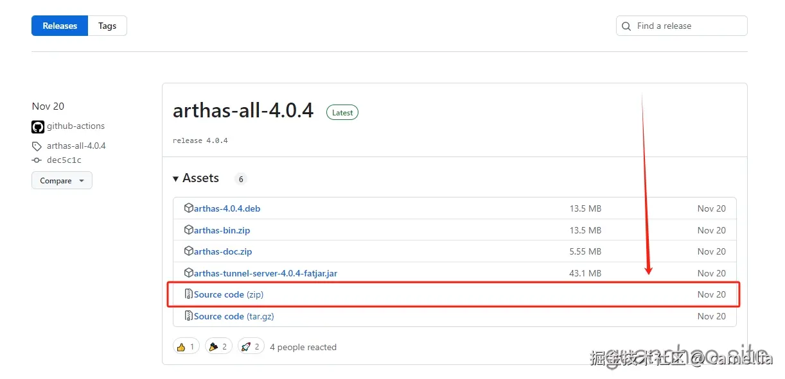
Task: Click the 13.5 MB size of arthas-4.0.4.deb
Action: click(x=585, y=208)
